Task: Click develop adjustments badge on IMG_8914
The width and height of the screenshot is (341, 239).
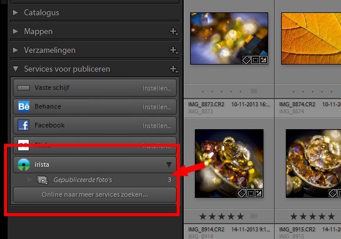Action: (x=259, y=193)
